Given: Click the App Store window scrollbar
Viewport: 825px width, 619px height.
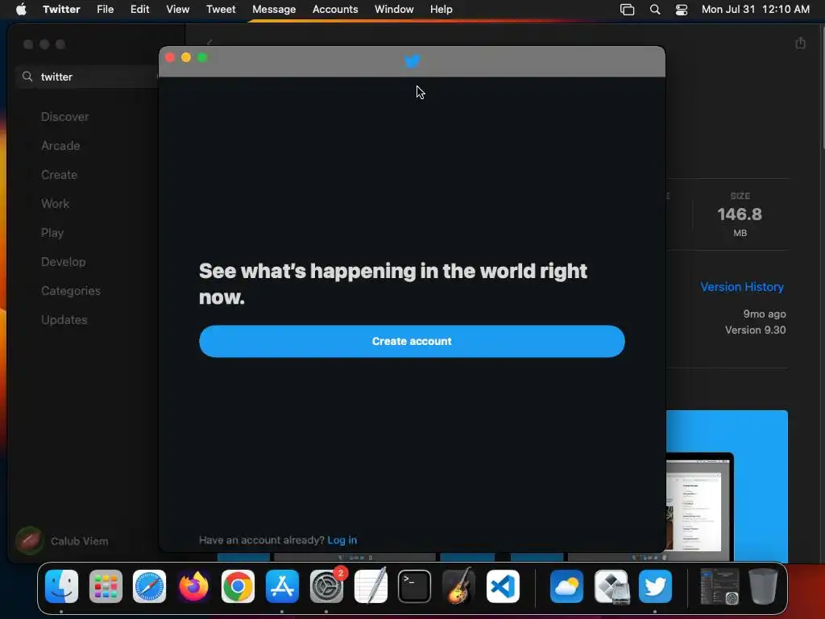Looking at the screenshot, I should [822, 87].
